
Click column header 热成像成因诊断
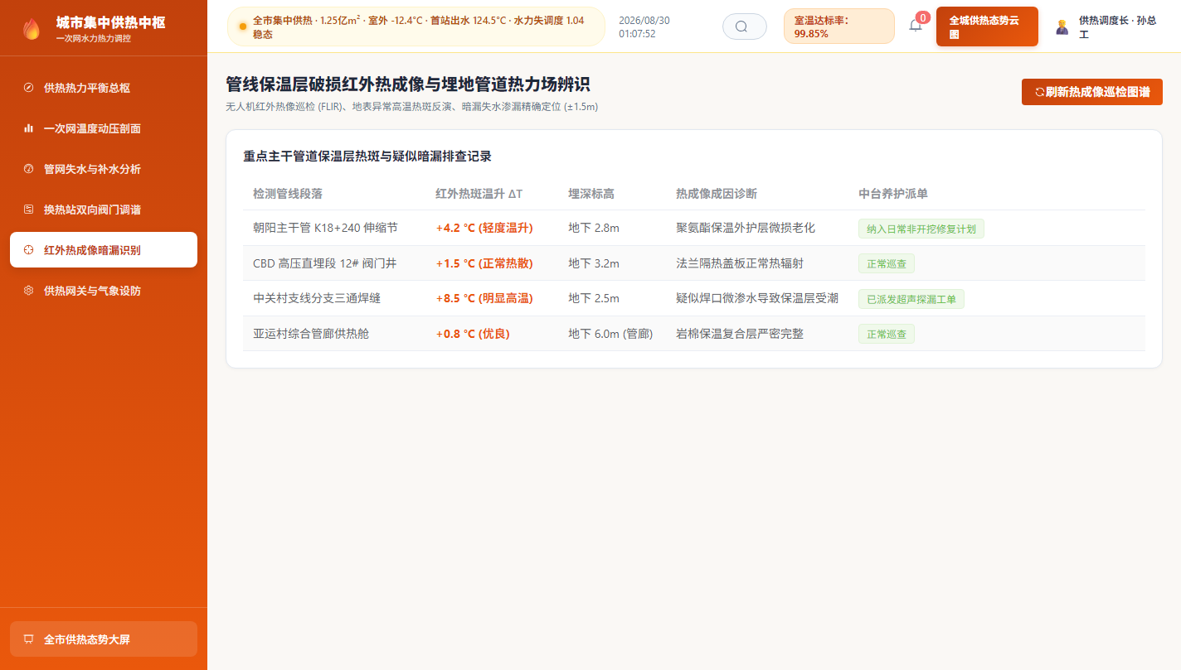click(x=717, y=194)
